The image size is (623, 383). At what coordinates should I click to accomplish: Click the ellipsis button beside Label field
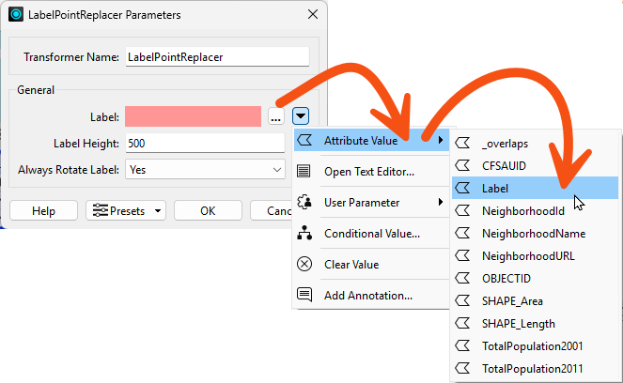275,116
